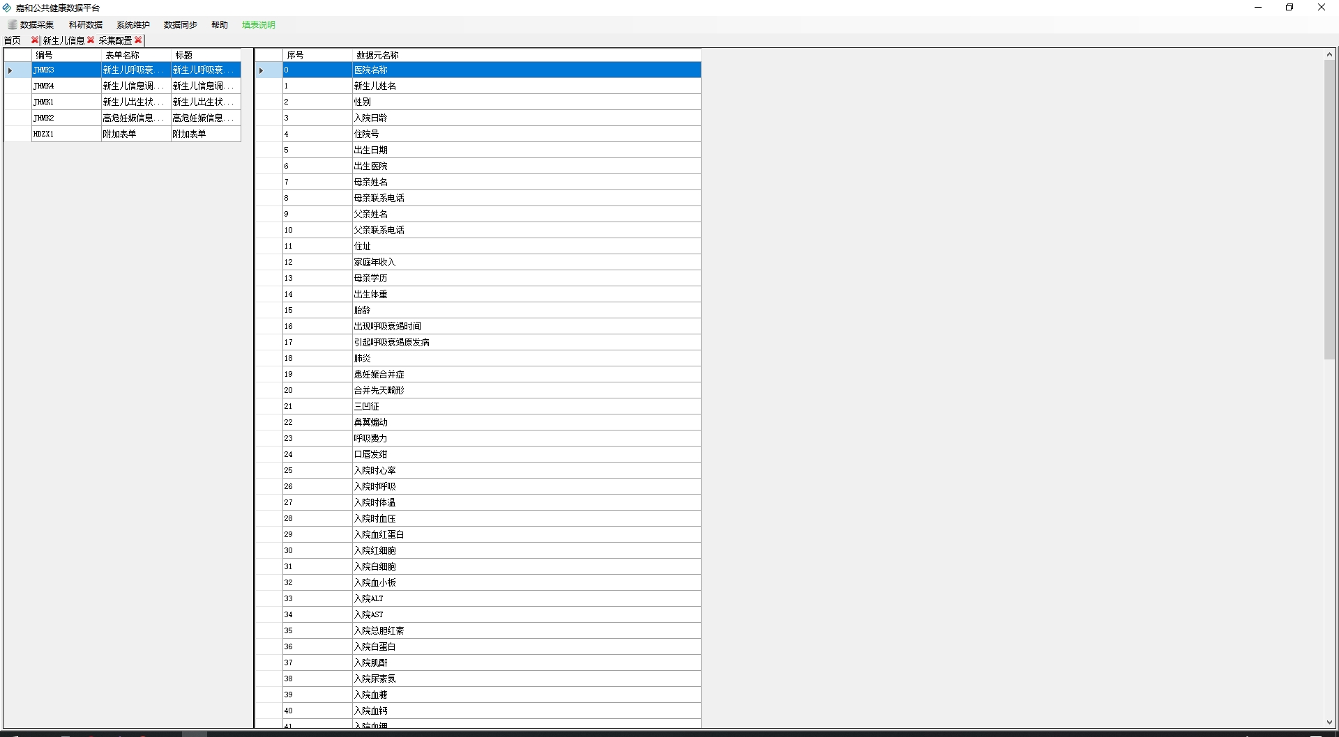Select the 入院血红蛋白 data element
The width and height of the screenshot is (1339, 737).
coord(527,534)
